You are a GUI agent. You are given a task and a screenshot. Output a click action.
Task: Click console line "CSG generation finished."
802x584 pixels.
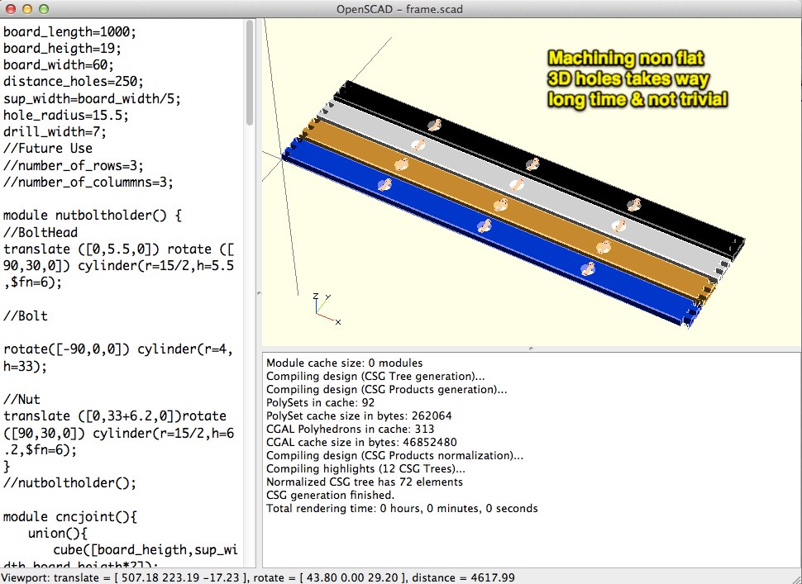[x=331, y=495]
